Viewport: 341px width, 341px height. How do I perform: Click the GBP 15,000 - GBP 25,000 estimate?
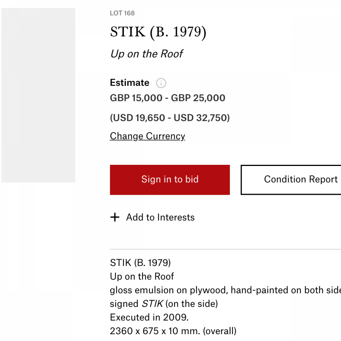tap(167, 98)
